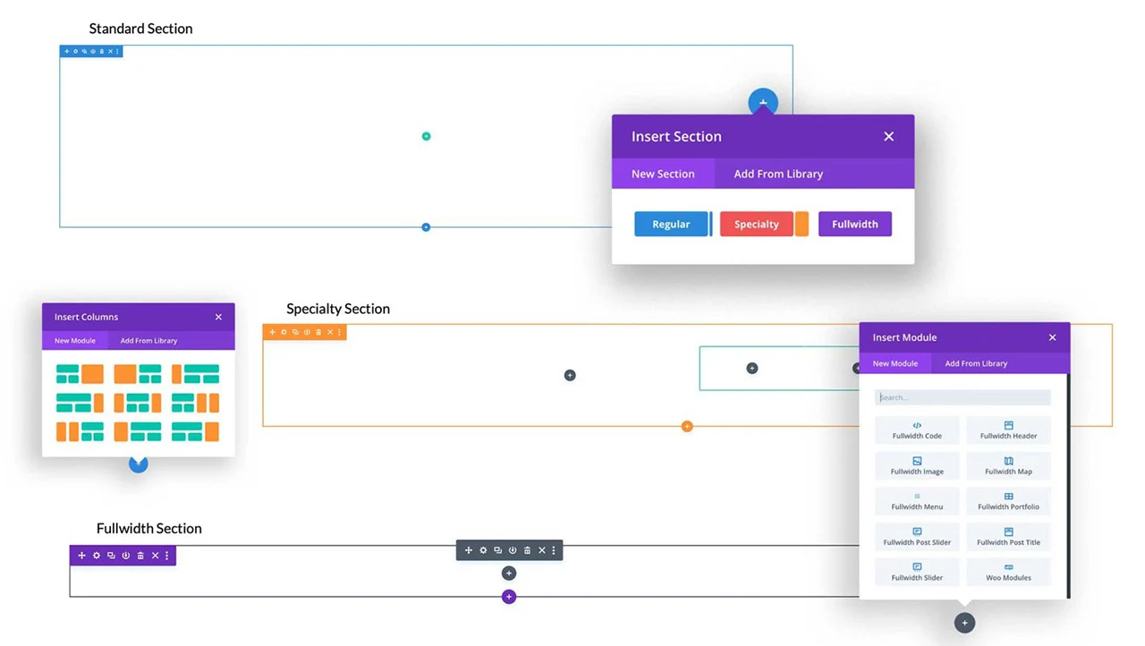Click the dark plus inside the teal-bordered Specialty row

752,368
